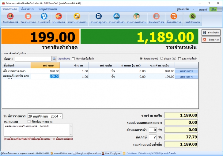Click the หมวกแก็ปแฟชั่น product name cell
The image size is (223, 156).
(16, 76)
